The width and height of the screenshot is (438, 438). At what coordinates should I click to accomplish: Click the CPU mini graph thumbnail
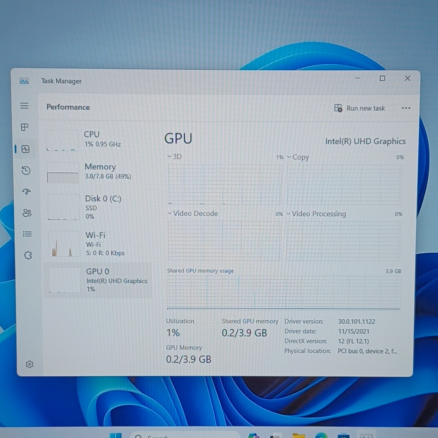[62, 140]
